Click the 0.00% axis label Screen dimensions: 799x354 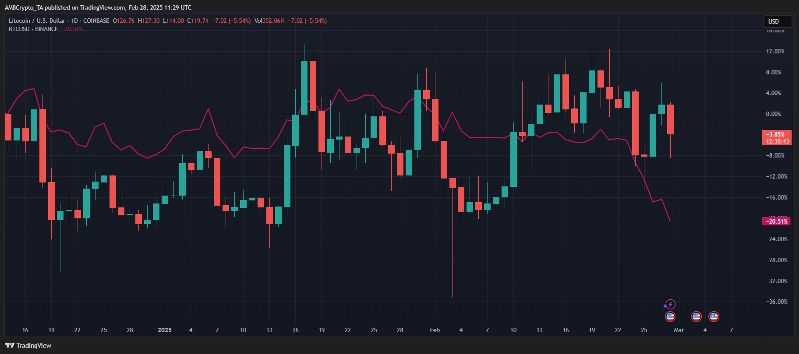(x=773, y=114)
